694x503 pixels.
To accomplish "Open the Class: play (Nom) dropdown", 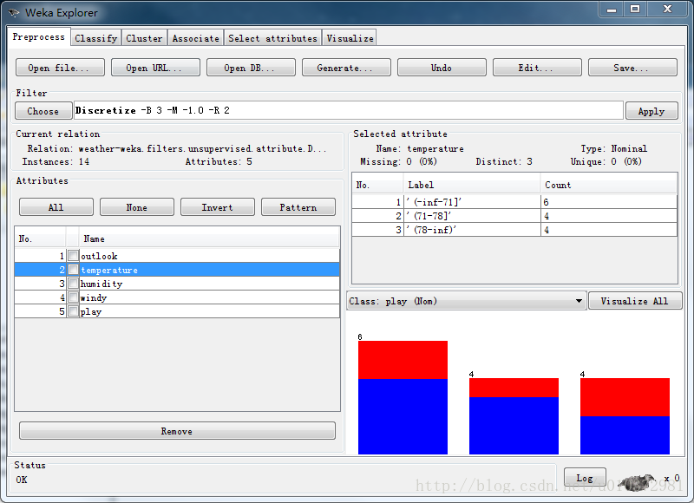I will 467,301.
